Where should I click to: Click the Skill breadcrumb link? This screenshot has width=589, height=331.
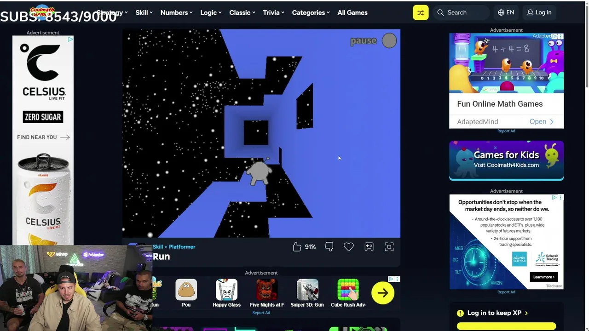pyautogui.click(x=158, y=247)
